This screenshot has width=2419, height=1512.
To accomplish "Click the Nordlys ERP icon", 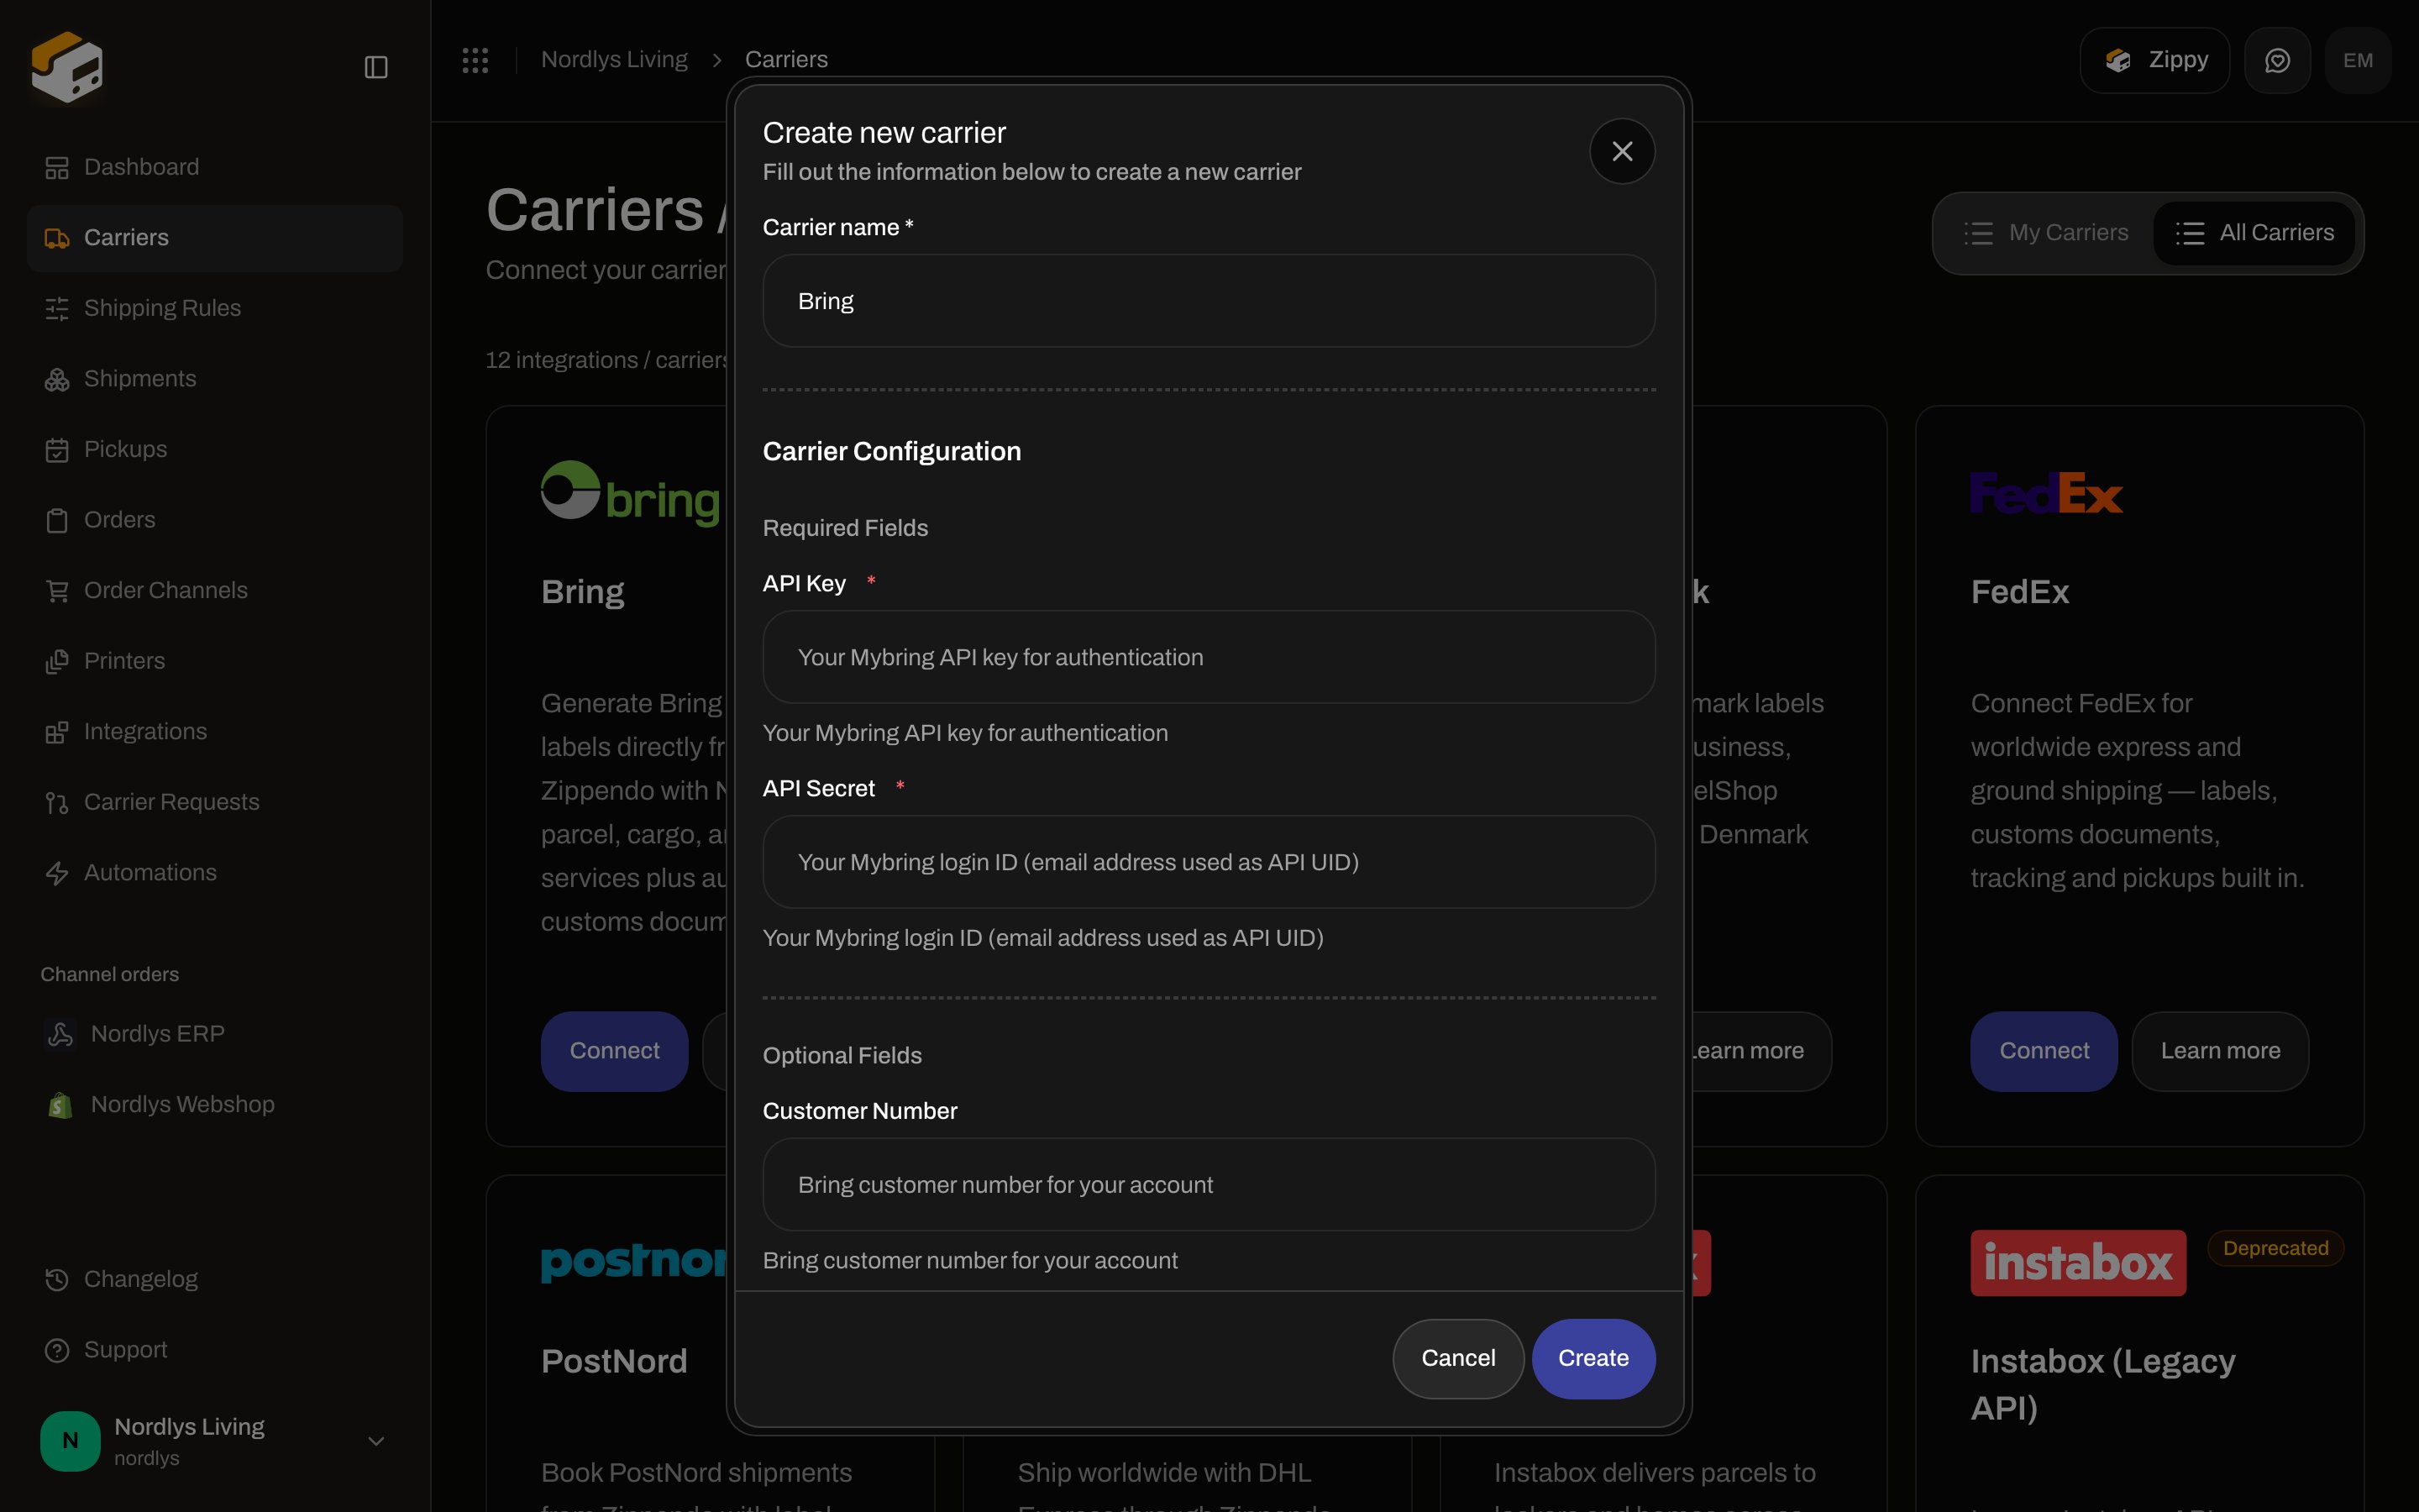I will pyautogui.click(x=60, y=1034).
